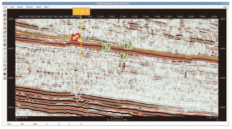
Task: Select the pencil edit tool in left toolbar
Action: tap(5, 32)
